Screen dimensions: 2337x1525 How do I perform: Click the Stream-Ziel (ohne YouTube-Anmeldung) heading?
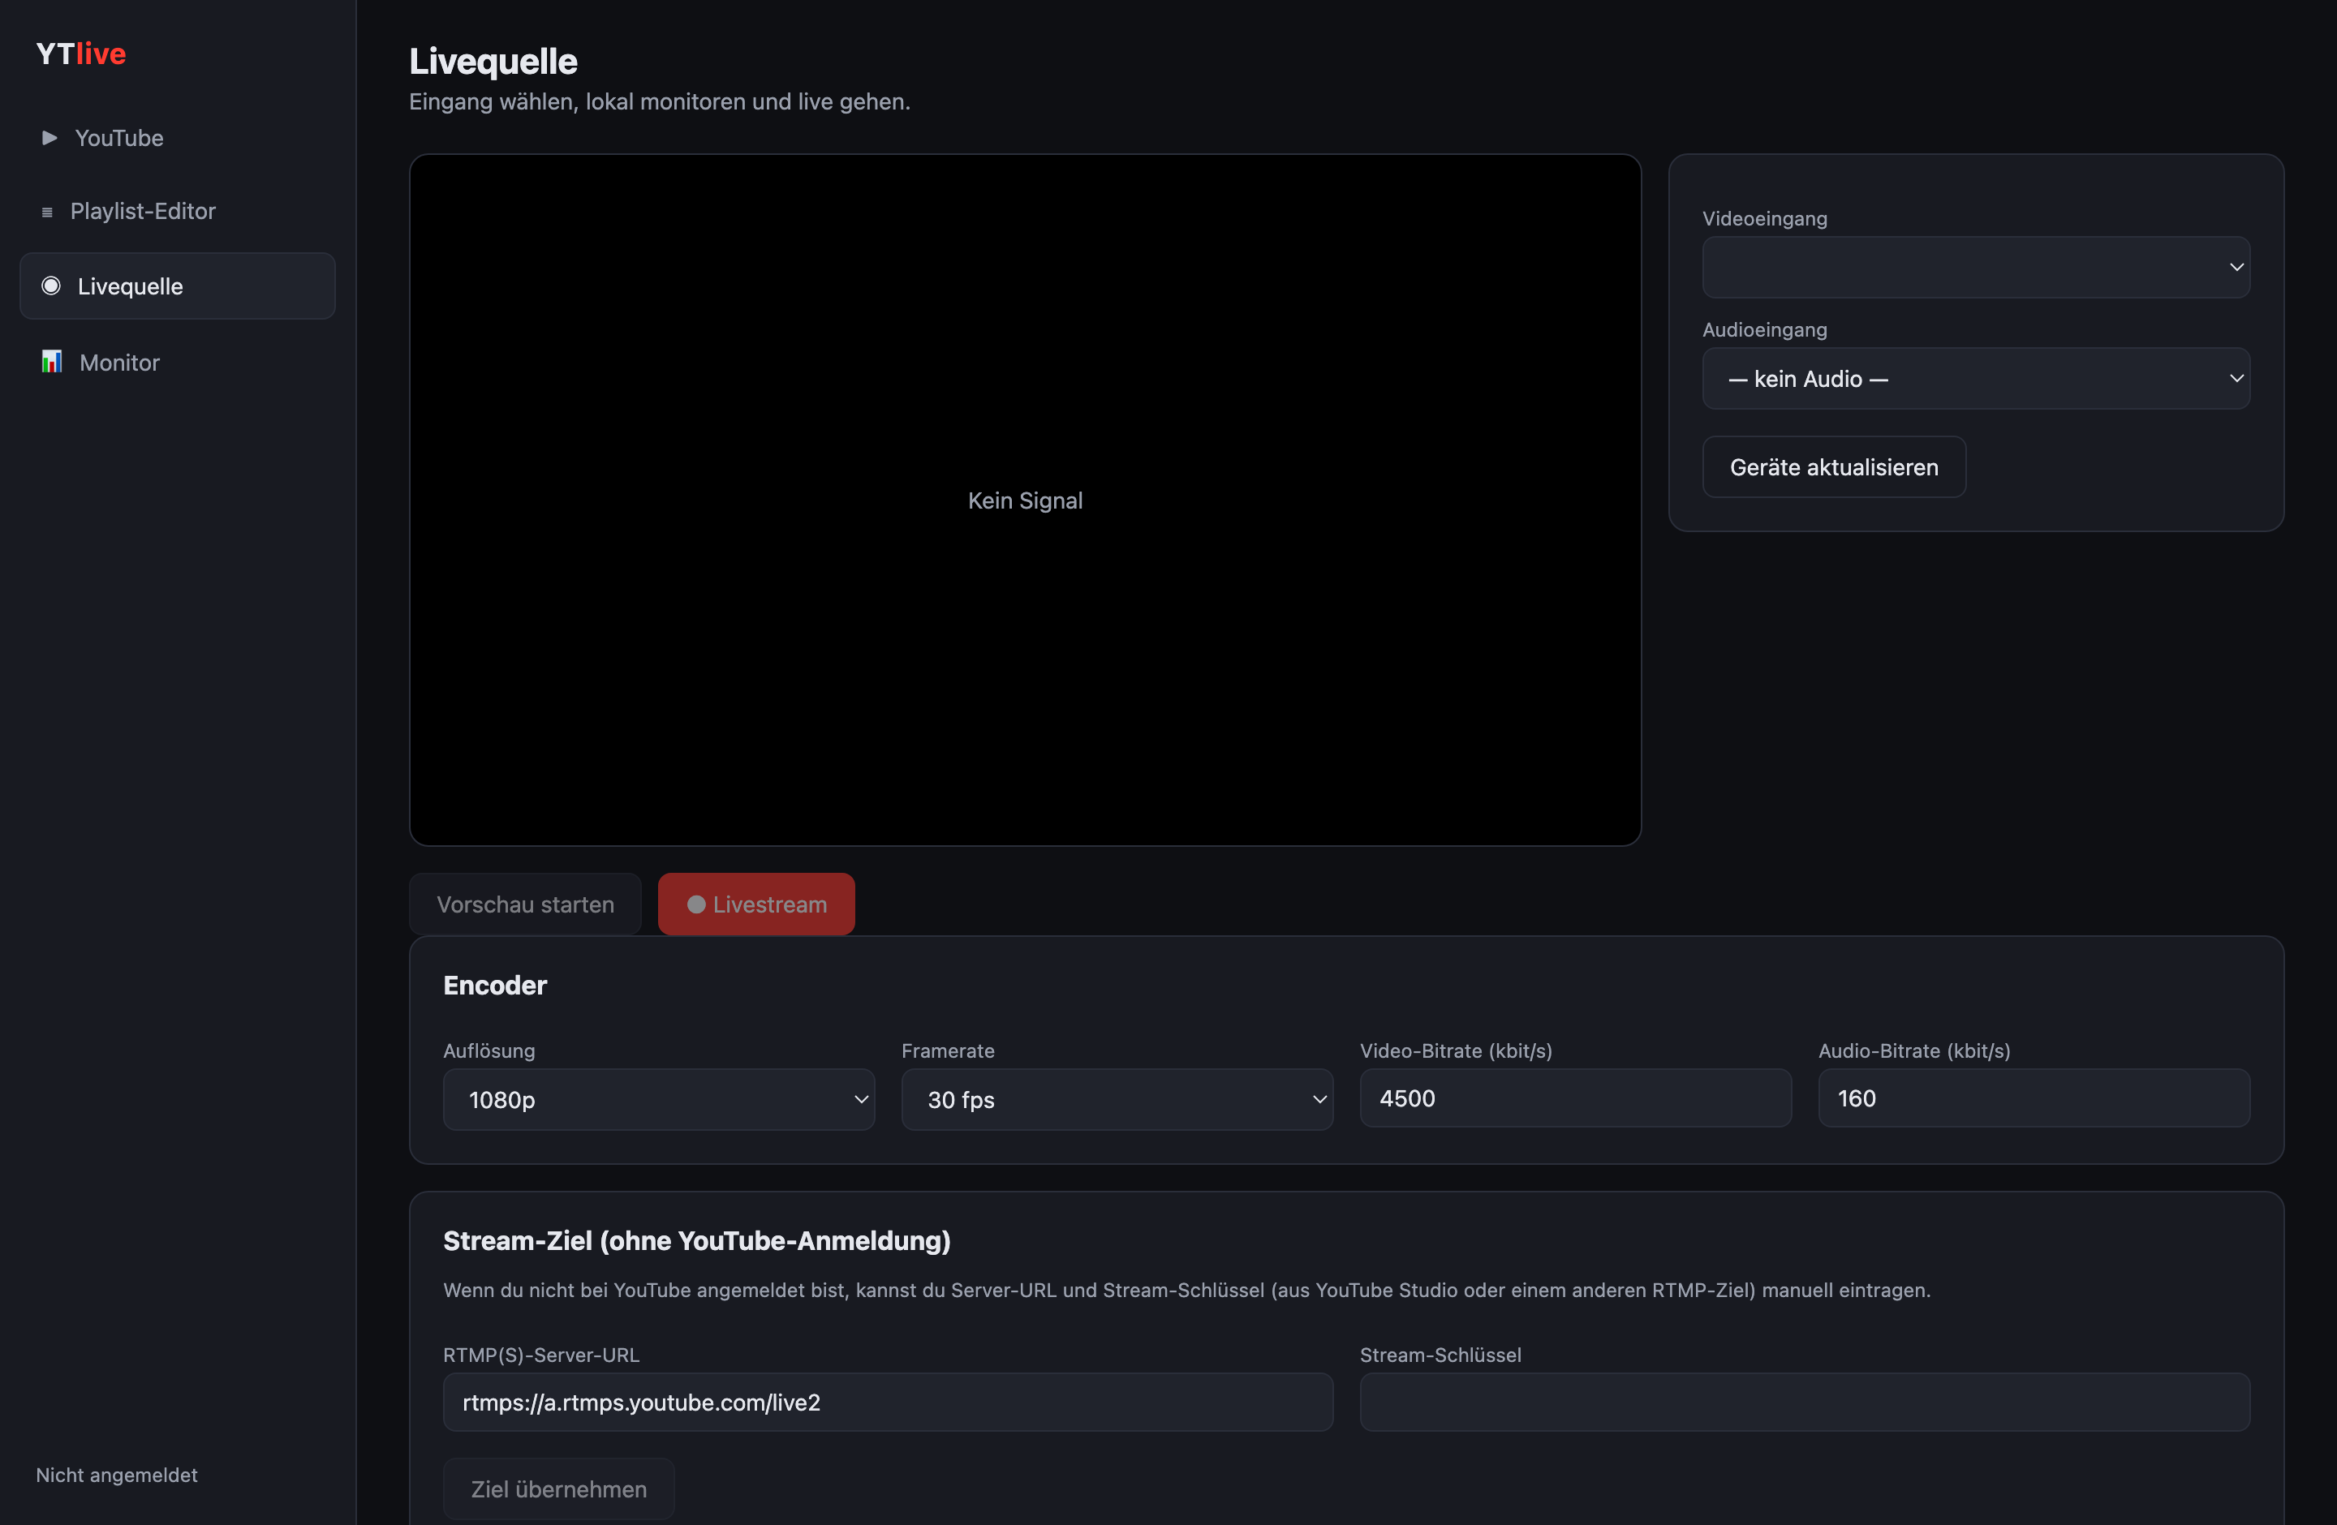click(x=697, y=1240)
